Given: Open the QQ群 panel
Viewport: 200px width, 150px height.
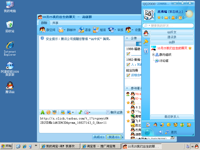Looking at the screenshot, I should tap(172, 42).
